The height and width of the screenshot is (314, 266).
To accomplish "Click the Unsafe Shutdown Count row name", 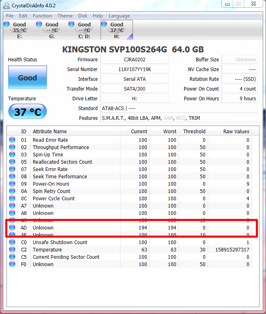I will 60,243.
